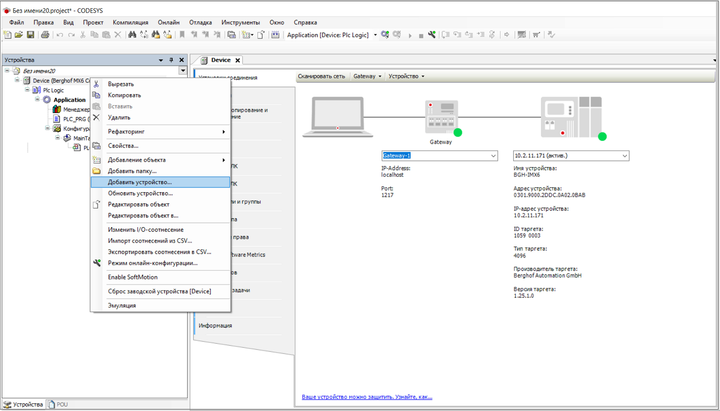The image size is (720, 411).
Task: Click the View Properties toolbar icon
Action: (232, 35)
